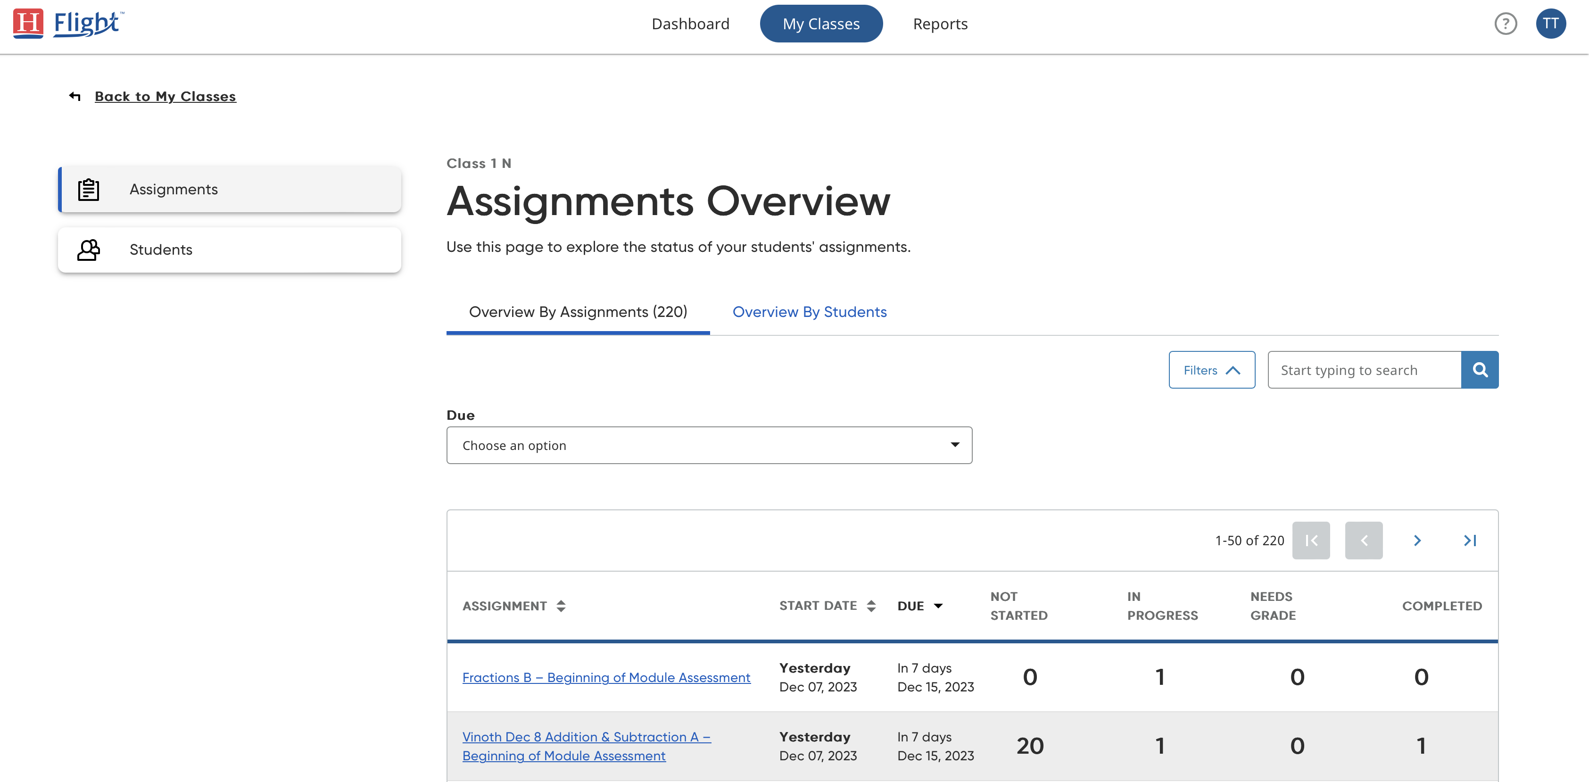The height and width of the screenshot is (782, 1589).
Task: Click the Assignments clipboard icon in sidebar
Action: click(88, 190)
